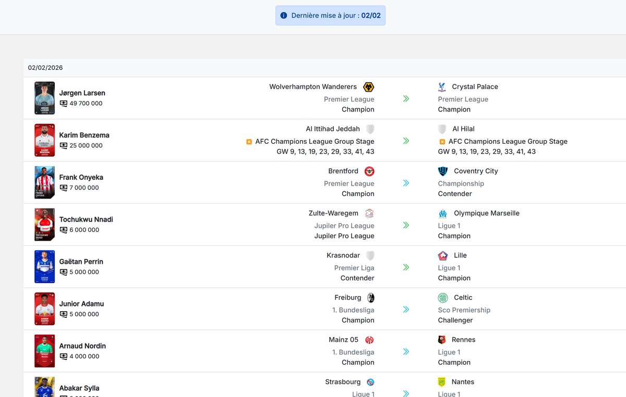Screen dimensions: 626x397
Task: Open Jørgen Larsen's player card thumbnail
Action: point(45,98)
